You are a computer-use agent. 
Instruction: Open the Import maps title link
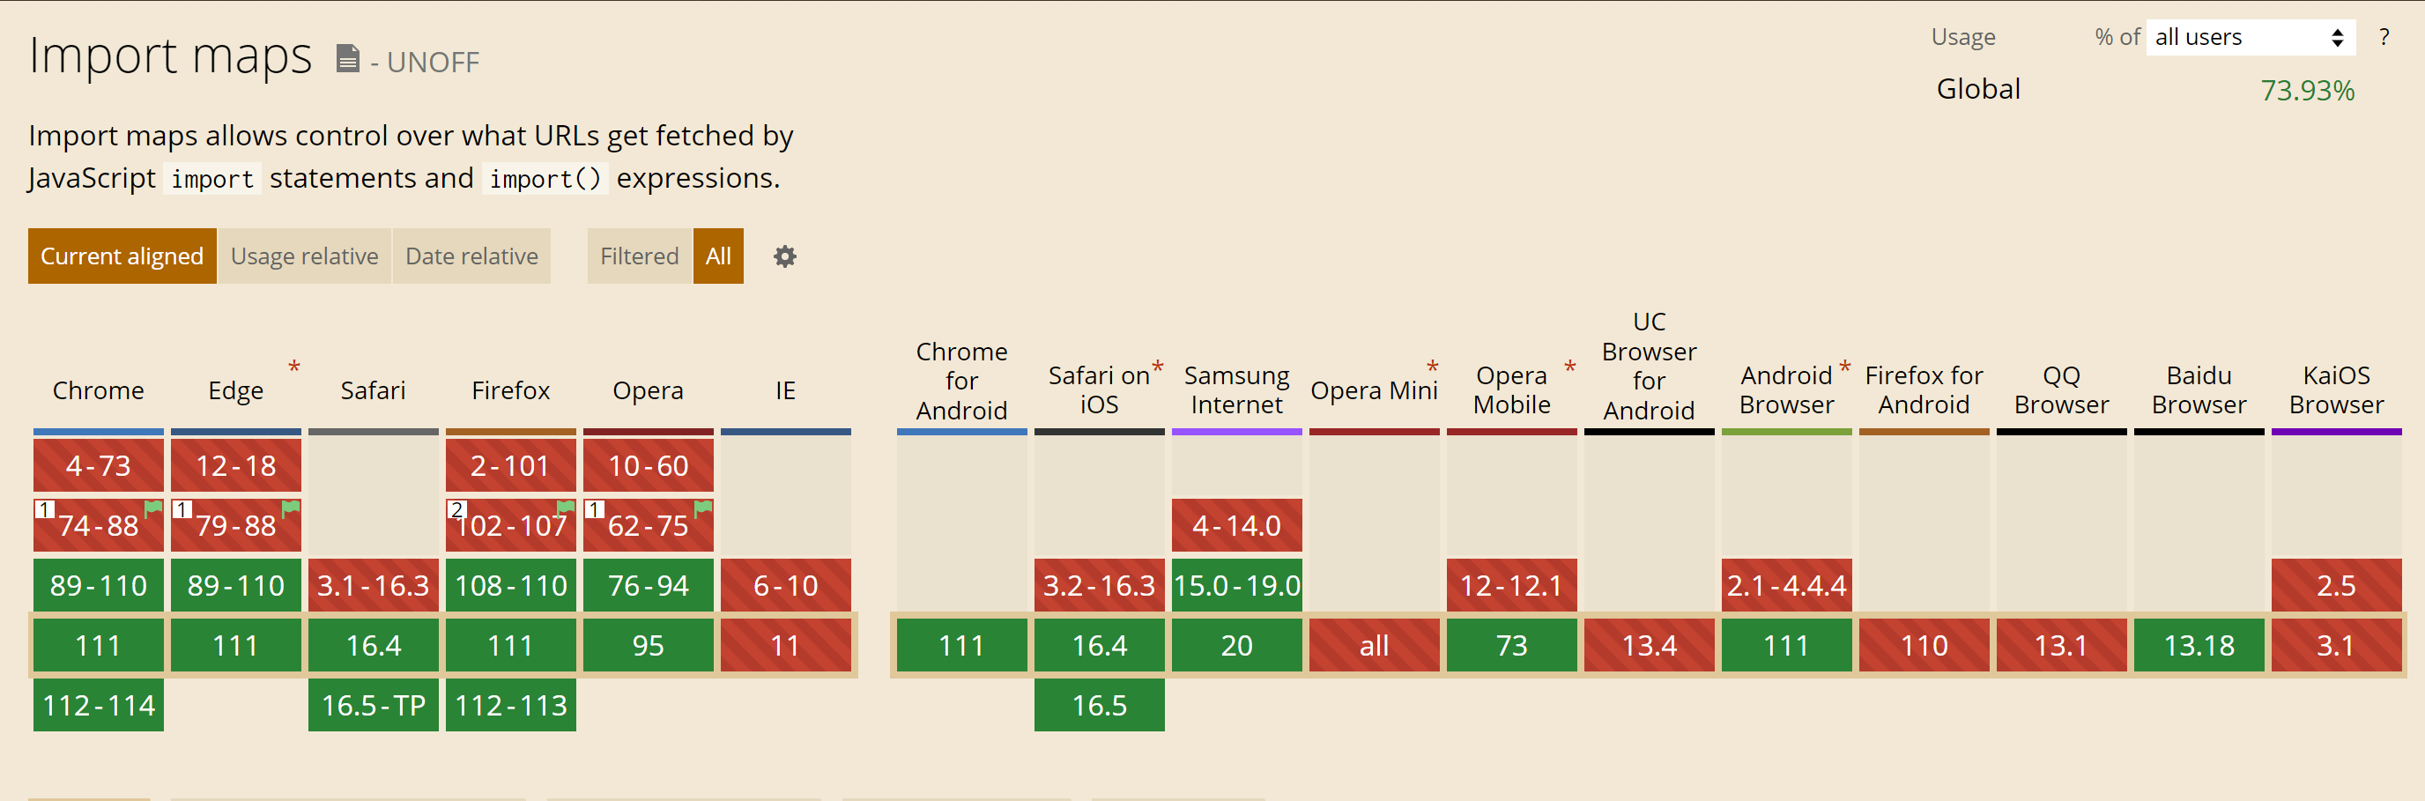click(170, 55)
